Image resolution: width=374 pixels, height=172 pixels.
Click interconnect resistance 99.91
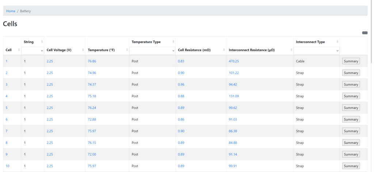tap(233, 166)
